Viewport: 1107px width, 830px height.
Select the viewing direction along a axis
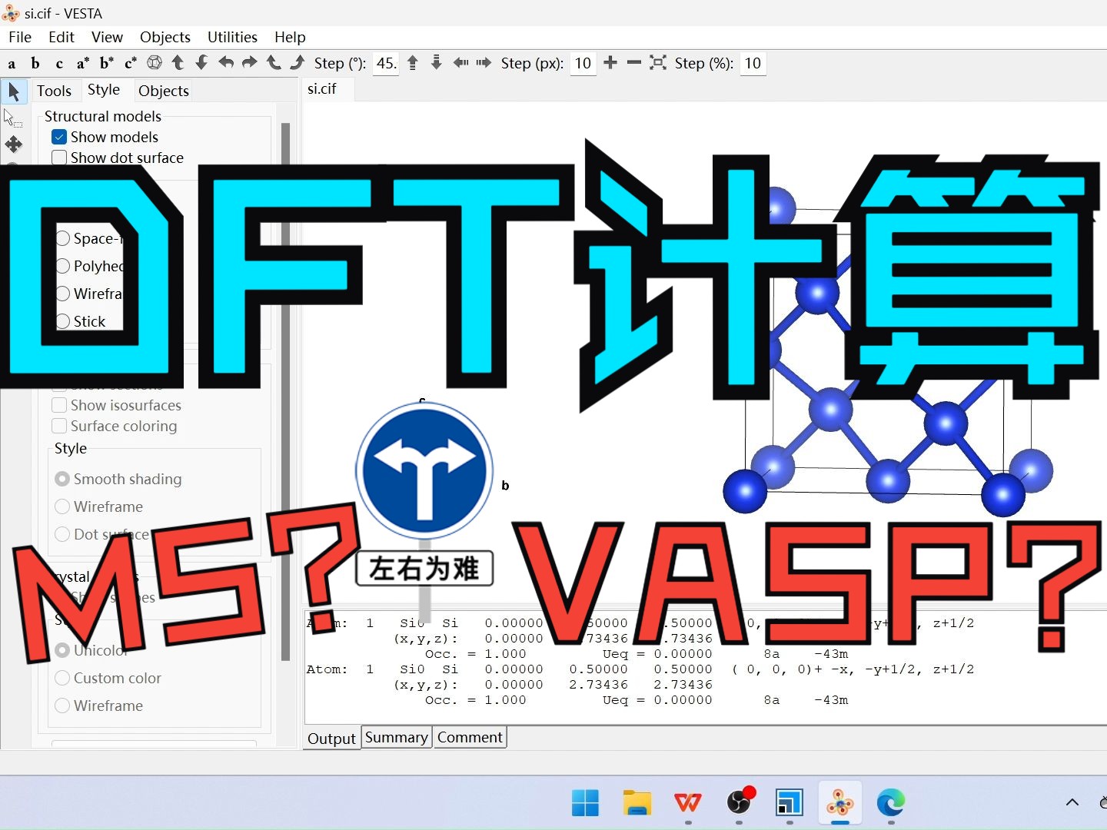pos(12,63)
